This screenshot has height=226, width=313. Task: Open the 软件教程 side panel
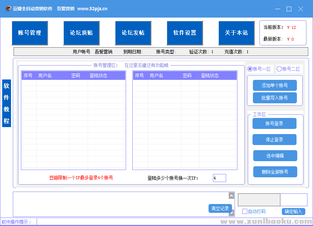tap(7, 103)
